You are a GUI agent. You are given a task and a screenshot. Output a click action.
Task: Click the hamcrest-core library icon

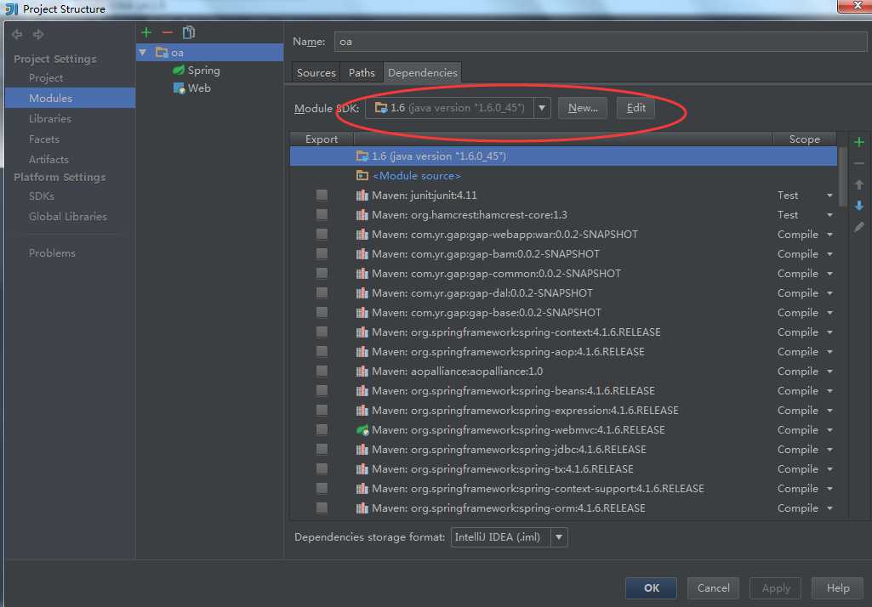pos(362,214)
